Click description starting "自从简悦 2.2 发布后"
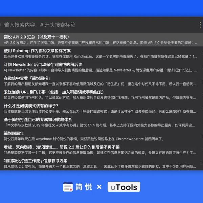This screenshot has height=203, width=203. pos(100,166)
